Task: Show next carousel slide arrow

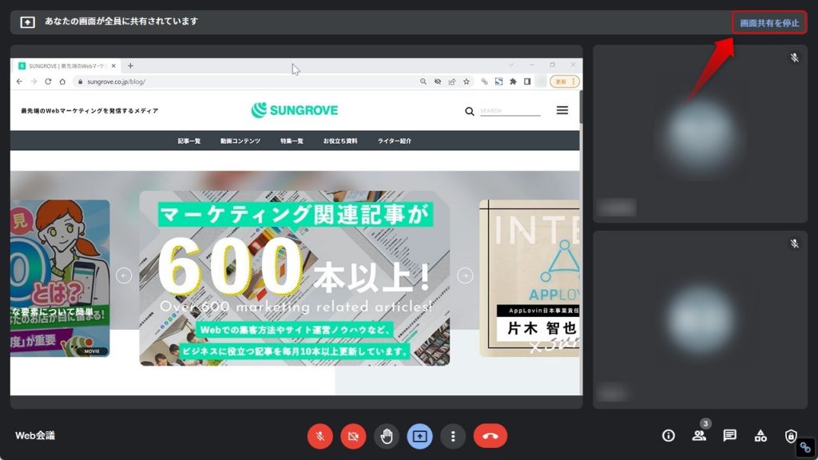Action: click(466, 275)
